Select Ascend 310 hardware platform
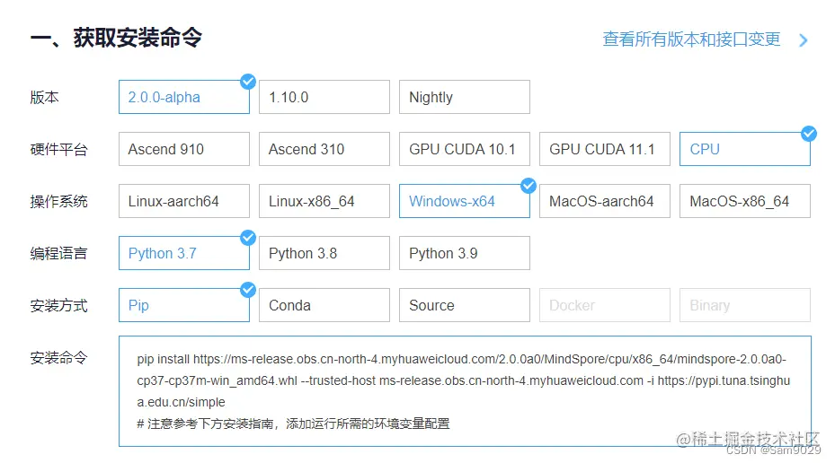Viewport: 835px width, 463px height. coord(324,149)
